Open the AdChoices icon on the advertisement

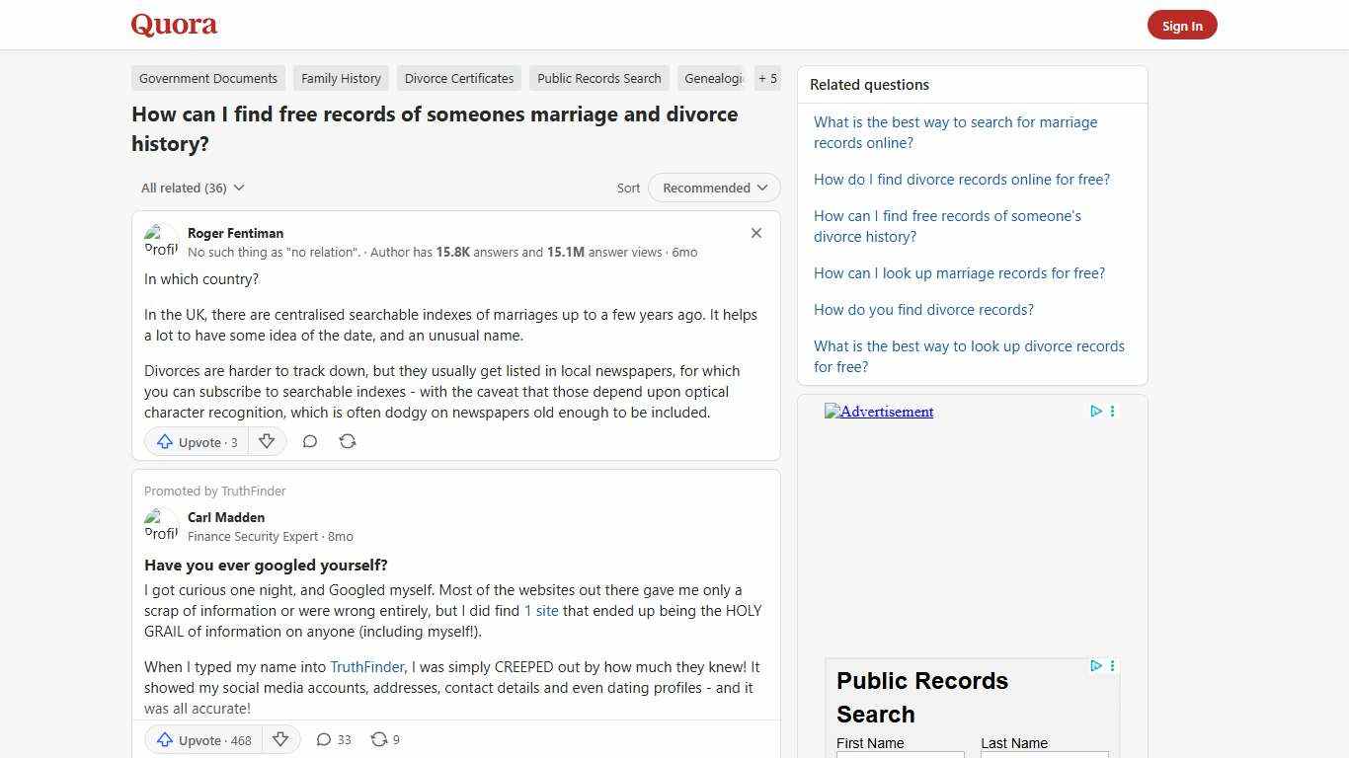click(x=1096, y=412)
